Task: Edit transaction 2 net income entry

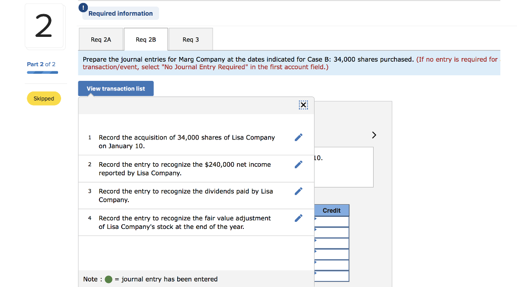Action: (x=298, y=164)
